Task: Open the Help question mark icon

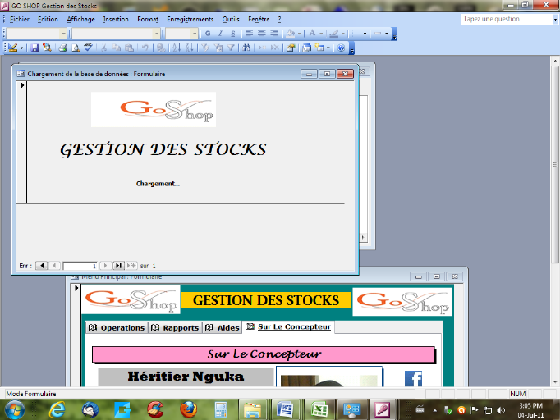Action: click(x=342, y=48)
